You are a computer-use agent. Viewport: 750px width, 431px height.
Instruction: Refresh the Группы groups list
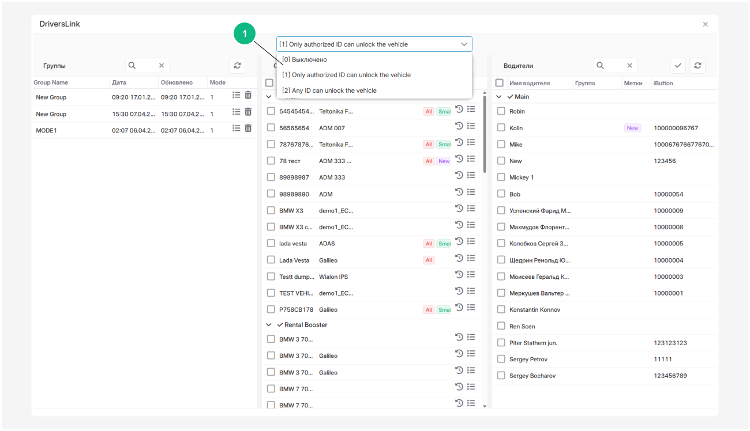point(237,66)
